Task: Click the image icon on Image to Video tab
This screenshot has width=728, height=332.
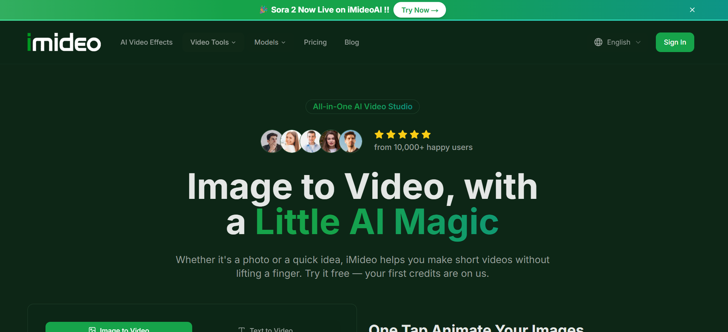Action: [x=92, y=329]
